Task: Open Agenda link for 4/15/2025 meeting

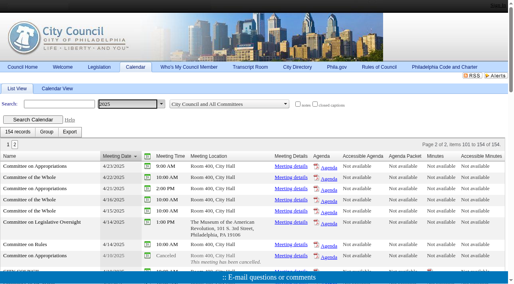Action: [x=329, y=213]
